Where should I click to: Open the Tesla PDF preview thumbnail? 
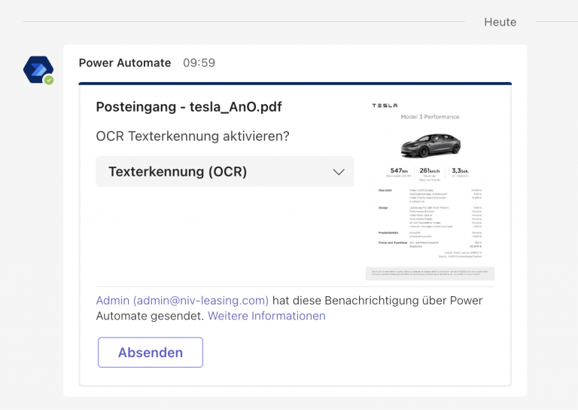[x=430, y=190]
